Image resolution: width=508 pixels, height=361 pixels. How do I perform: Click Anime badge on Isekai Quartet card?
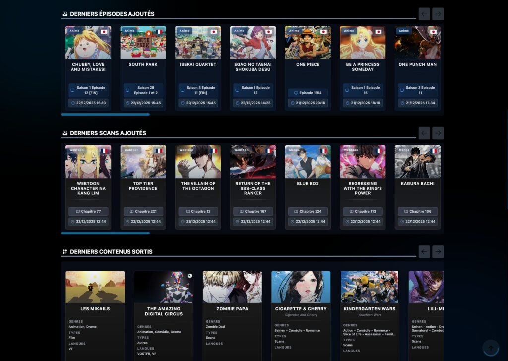pos(184,31)
